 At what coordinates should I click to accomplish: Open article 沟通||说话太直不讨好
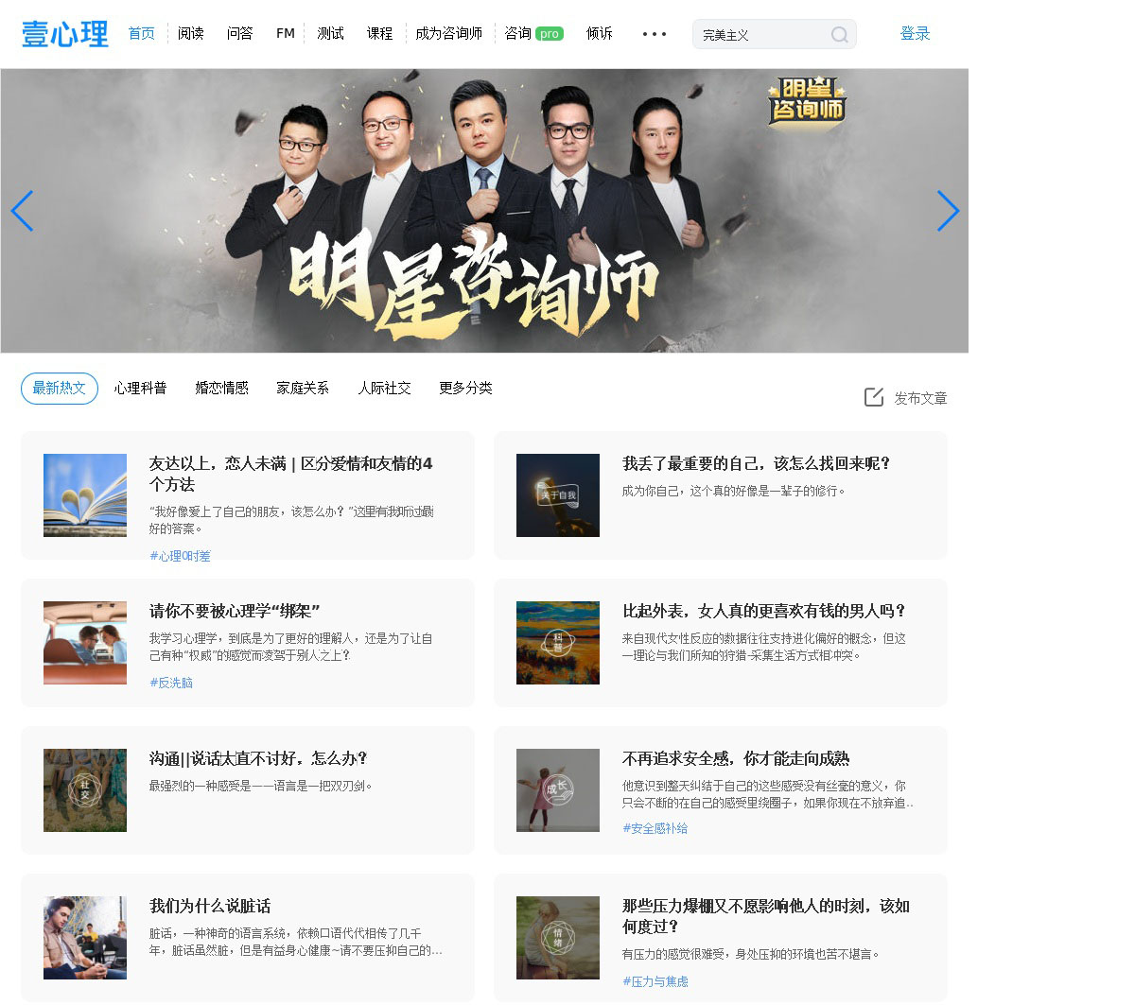tap(258, 758)
